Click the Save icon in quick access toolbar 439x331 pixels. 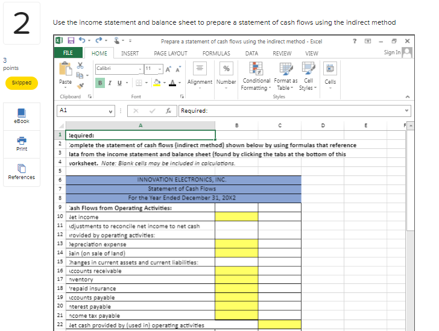(x=71, y=40)
